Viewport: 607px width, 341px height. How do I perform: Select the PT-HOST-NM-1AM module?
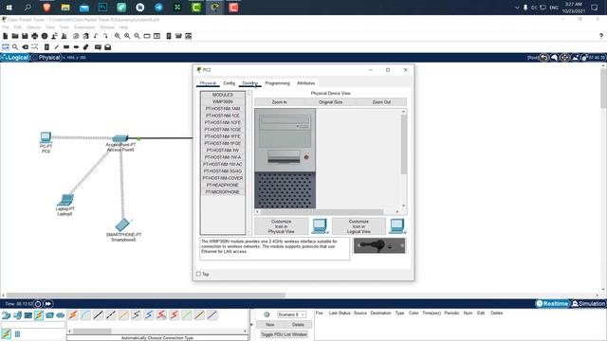223,109
